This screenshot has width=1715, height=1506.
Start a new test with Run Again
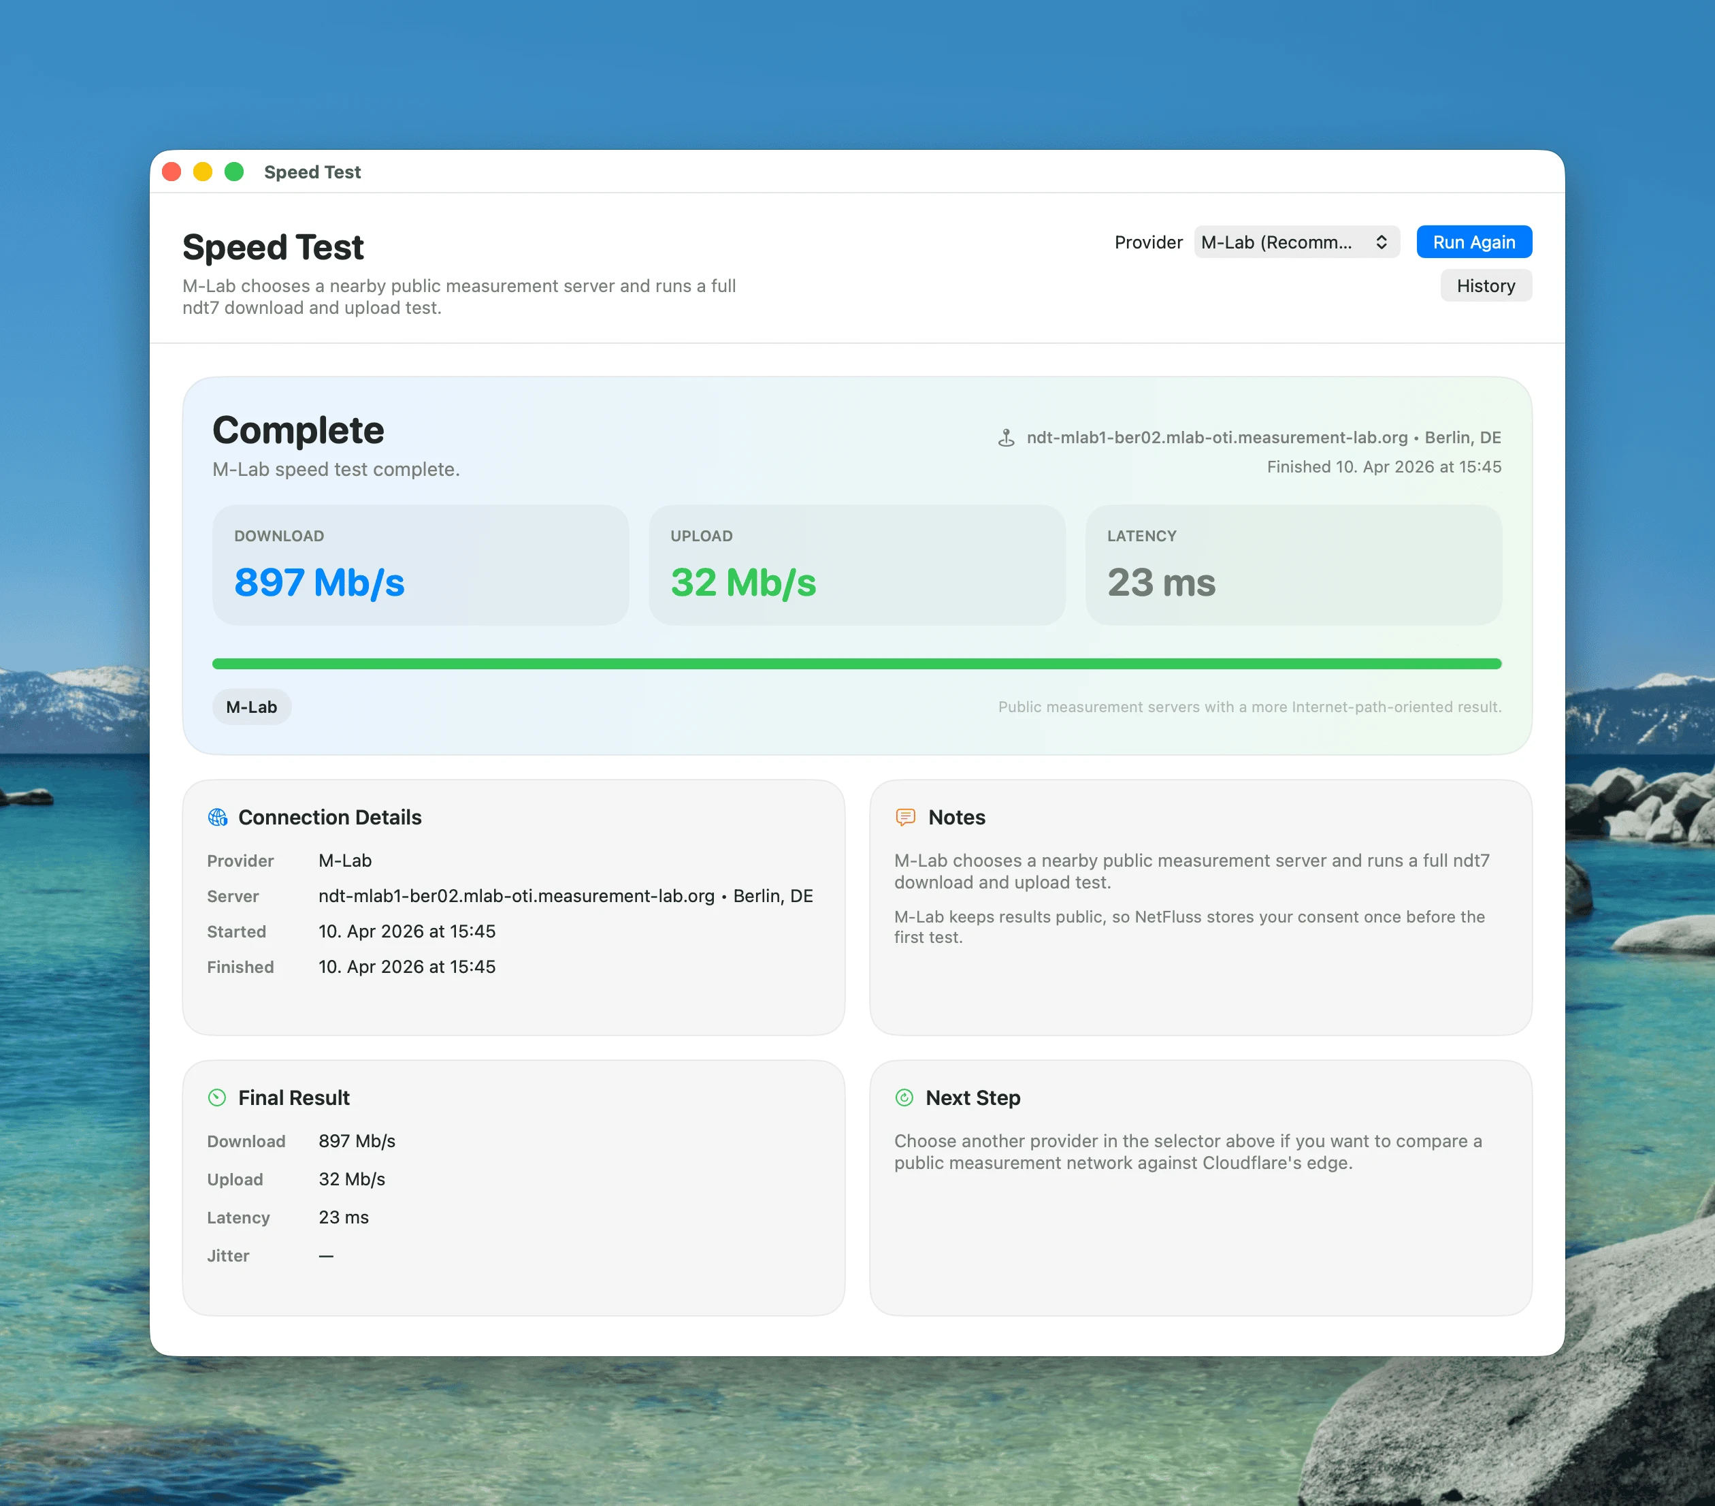click(1473, 242)
